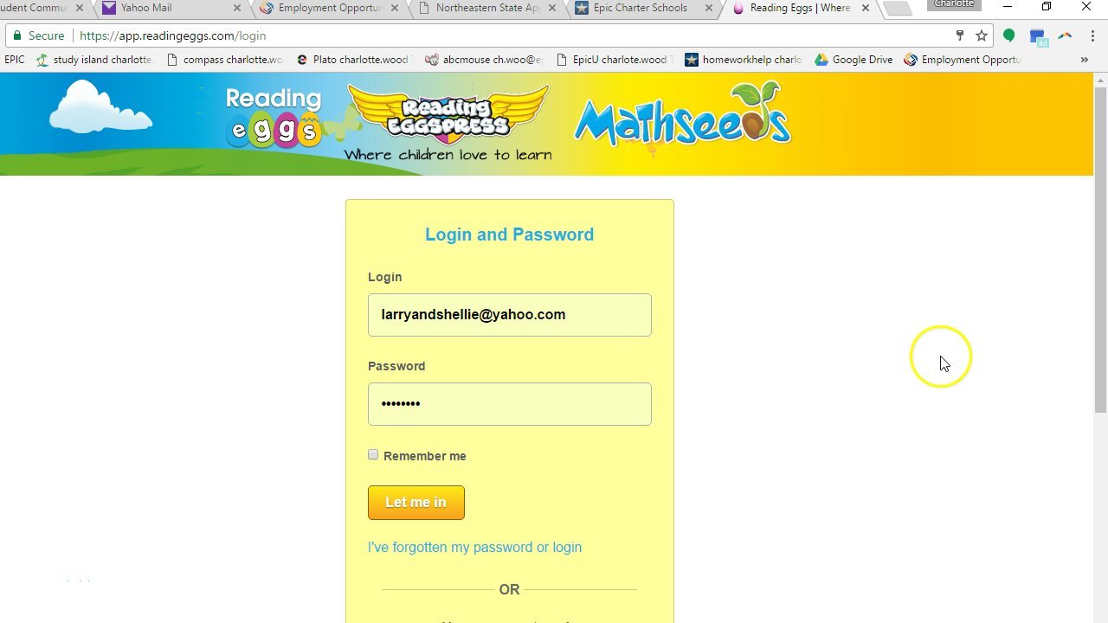The width and height of the screenshot is (1108, 623).
Task: Click the bookmark star icon in address bar
Action: 982,35
